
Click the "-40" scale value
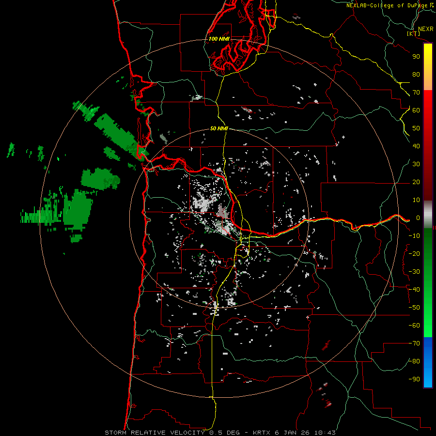point(414,290)
